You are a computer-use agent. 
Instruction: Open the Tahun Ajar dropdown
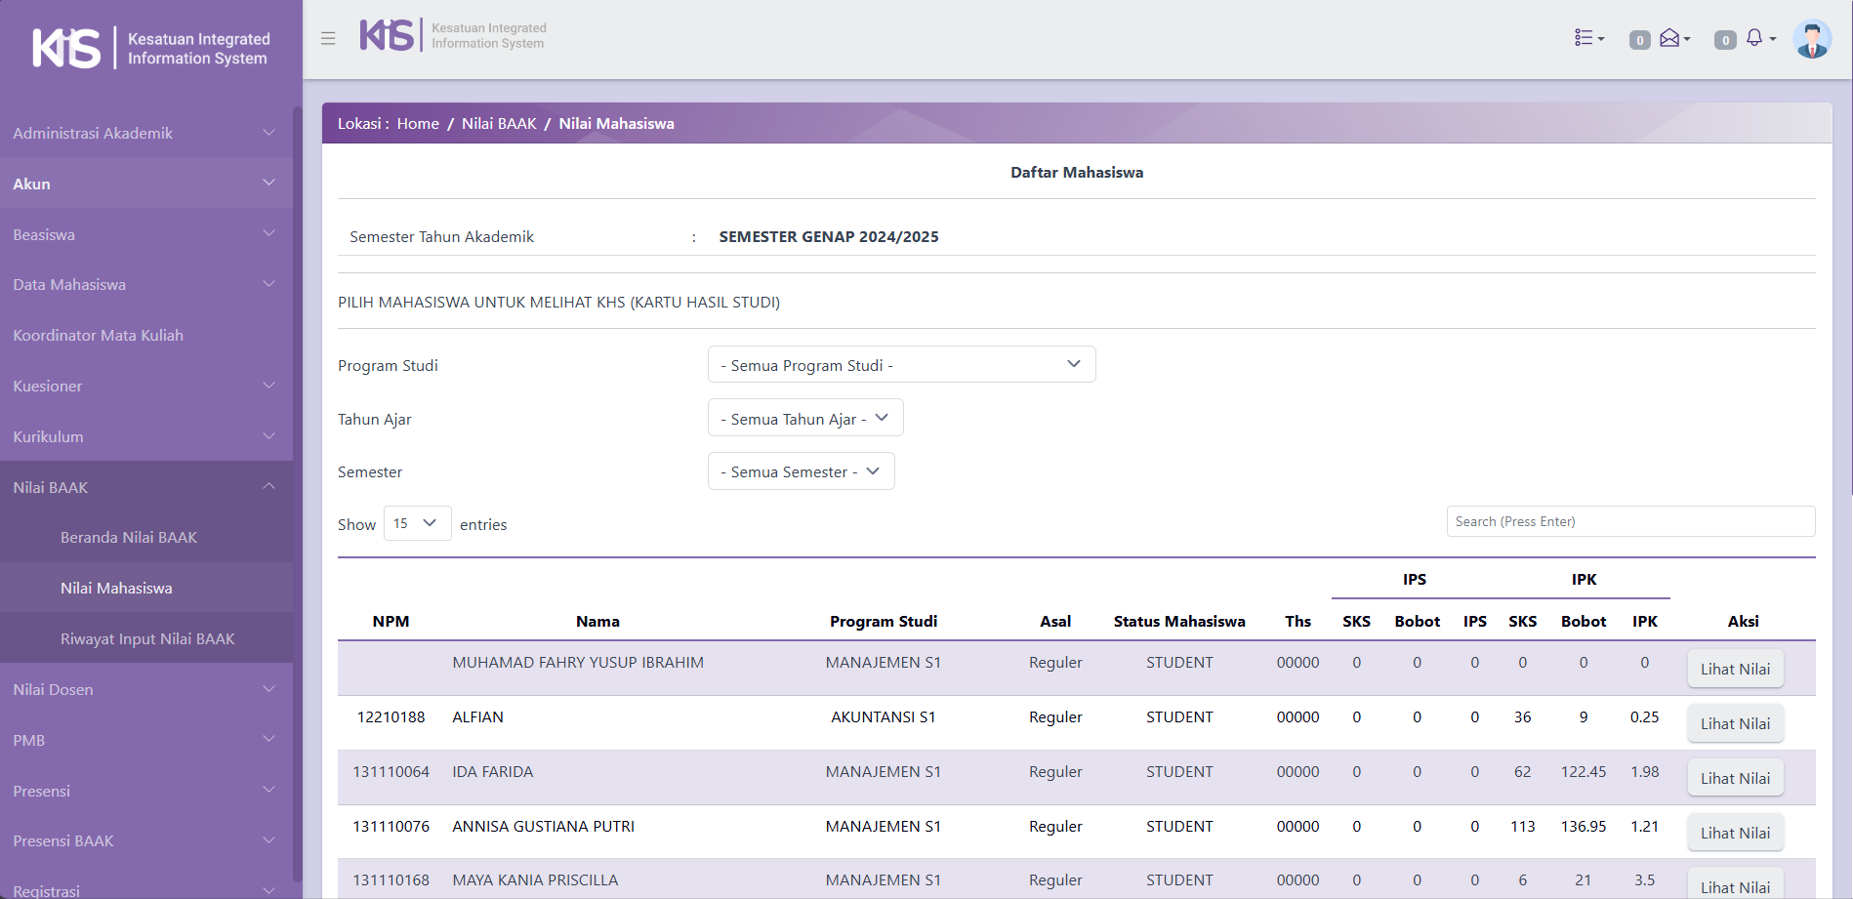point(804,419)
